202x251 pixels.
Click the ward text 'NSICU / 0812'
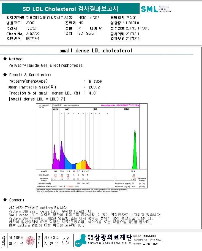click(x=89, y=18)
